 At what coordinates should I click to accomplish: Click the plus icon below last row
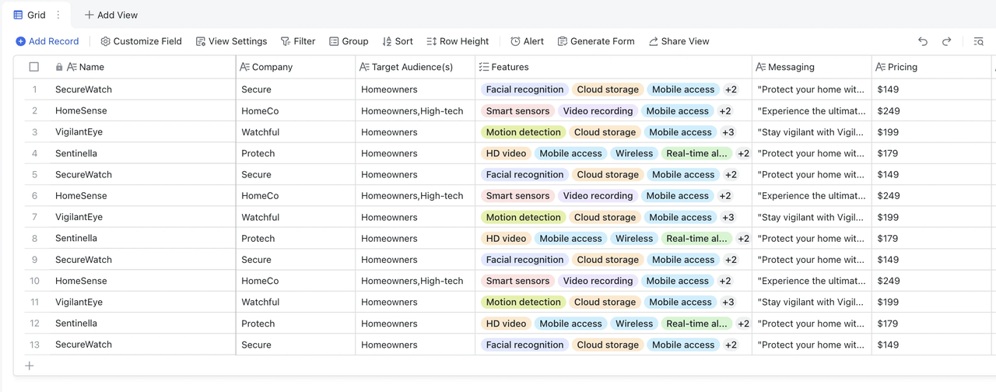point(30,366)
